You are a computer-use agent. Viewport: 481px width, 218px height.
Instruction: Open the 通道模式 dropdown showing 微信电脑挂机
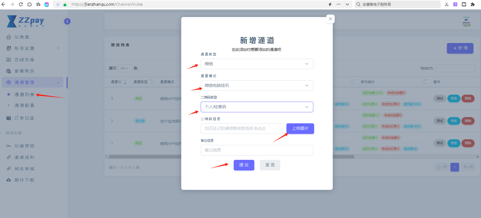coord(257,85)
